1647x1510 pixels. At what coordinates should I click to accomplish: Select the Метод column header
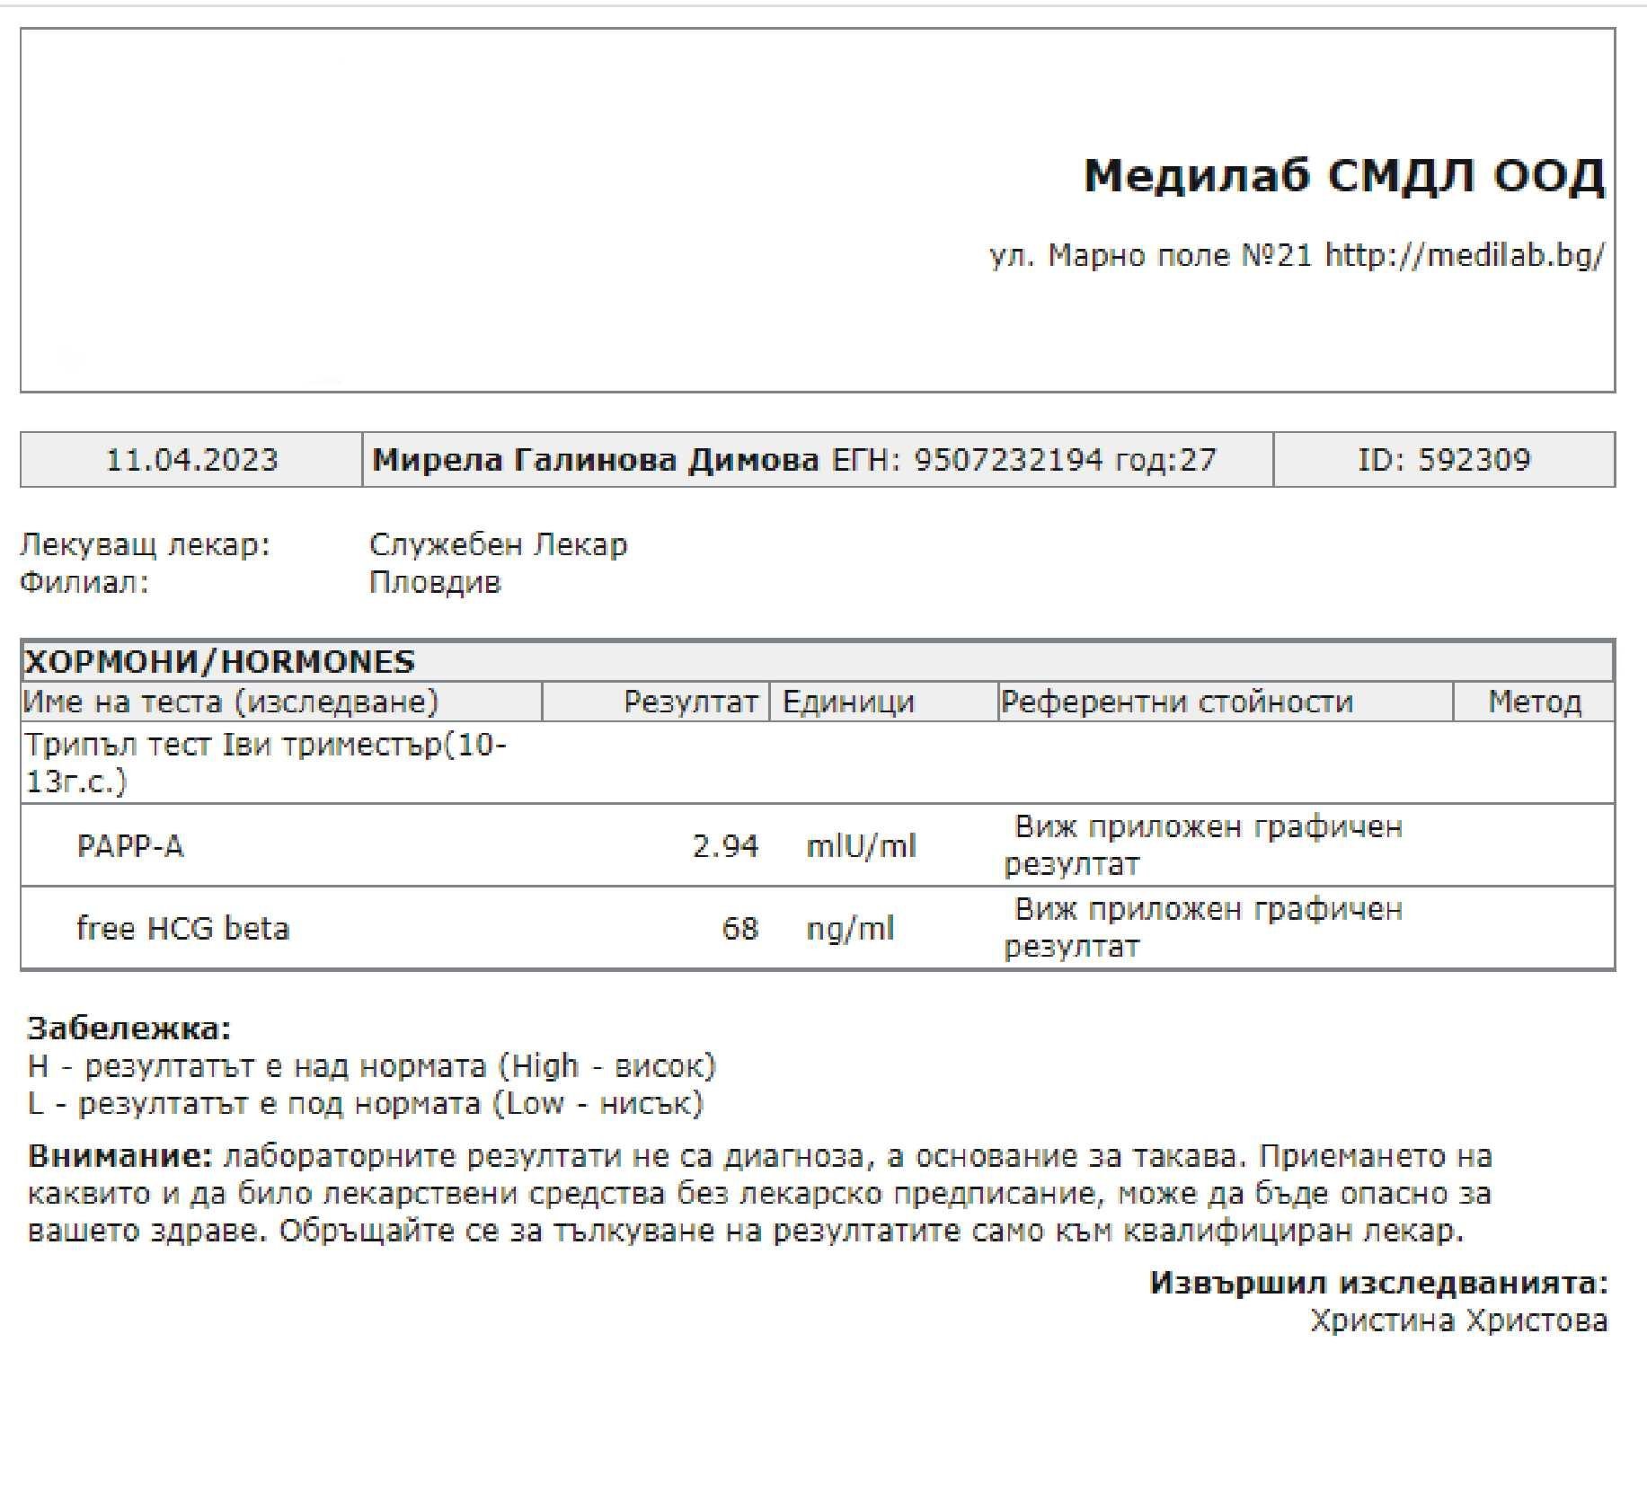tap(1534, 702)
